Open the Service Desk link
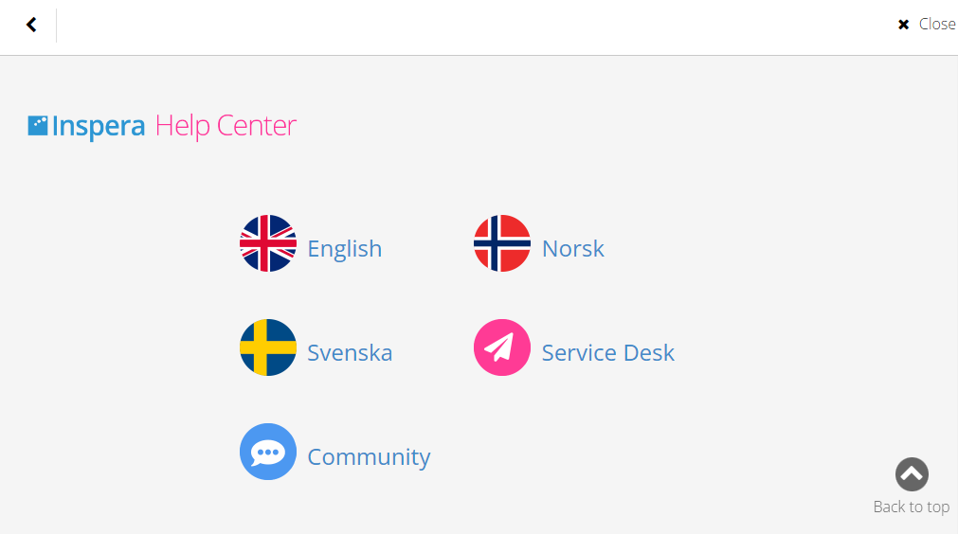The image size is (958, 534). point(608,353)
